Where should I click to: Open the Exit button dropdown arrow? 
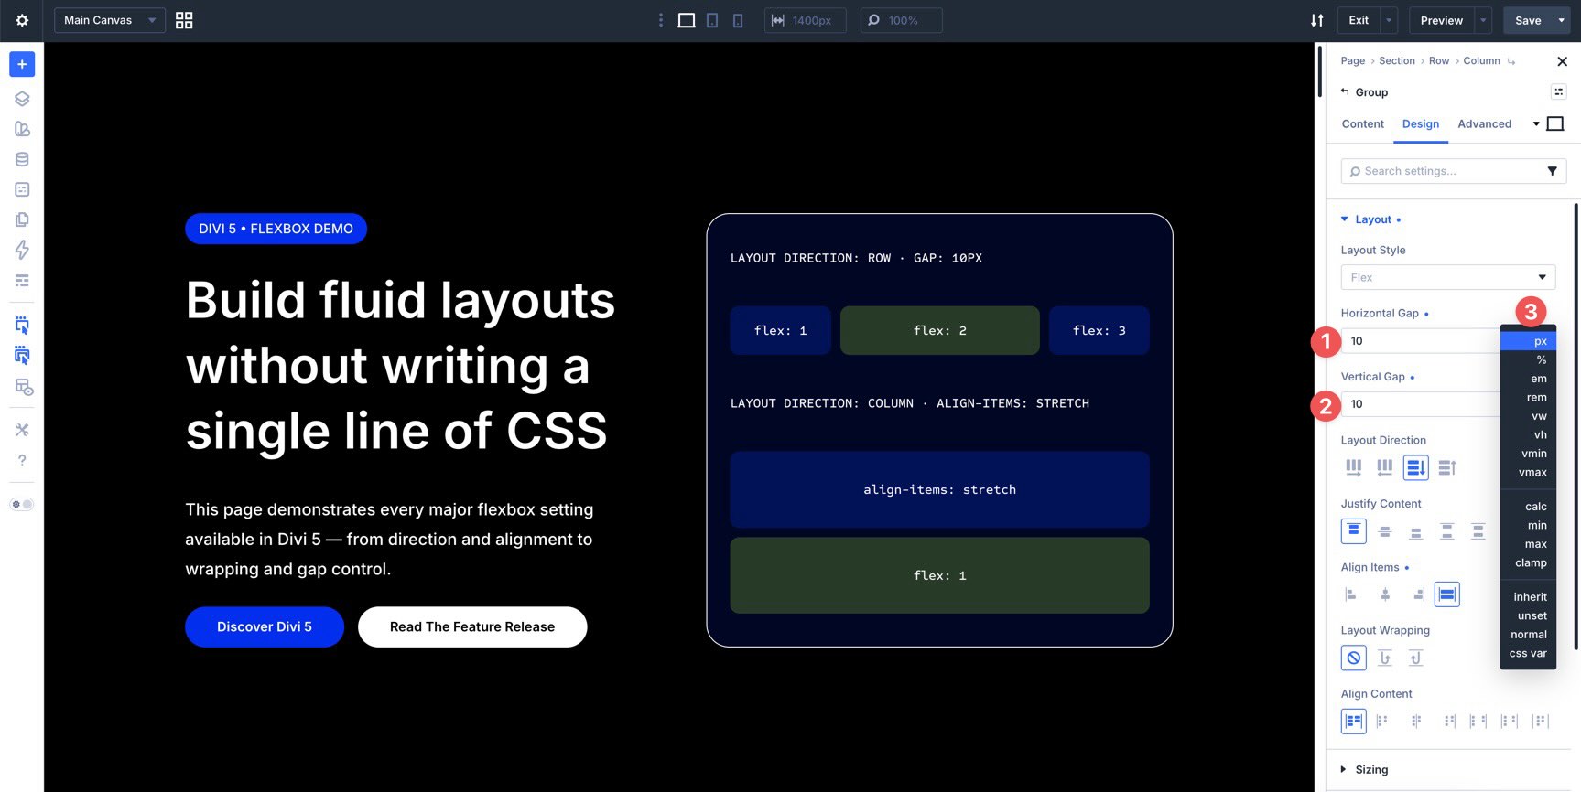coord(1389,20)
